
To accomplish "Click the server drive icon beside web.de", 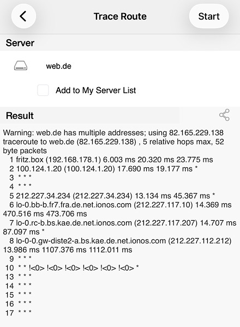I will tap(21, 66).
